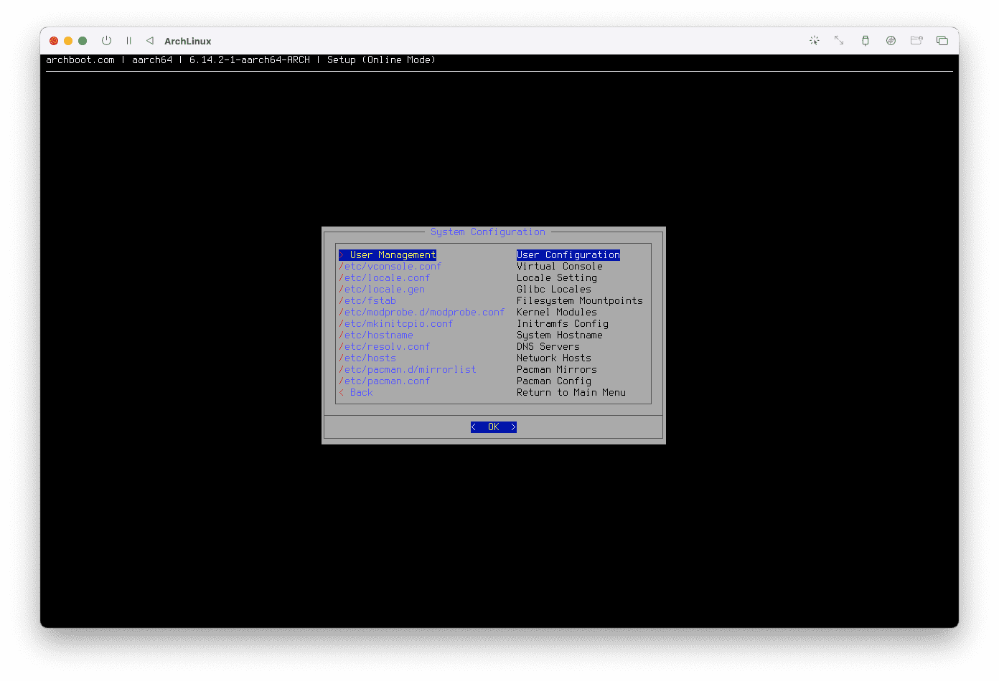Select /etc/locale.conf entry
This screenshot has height=681, width=999.
pos(385,278)
